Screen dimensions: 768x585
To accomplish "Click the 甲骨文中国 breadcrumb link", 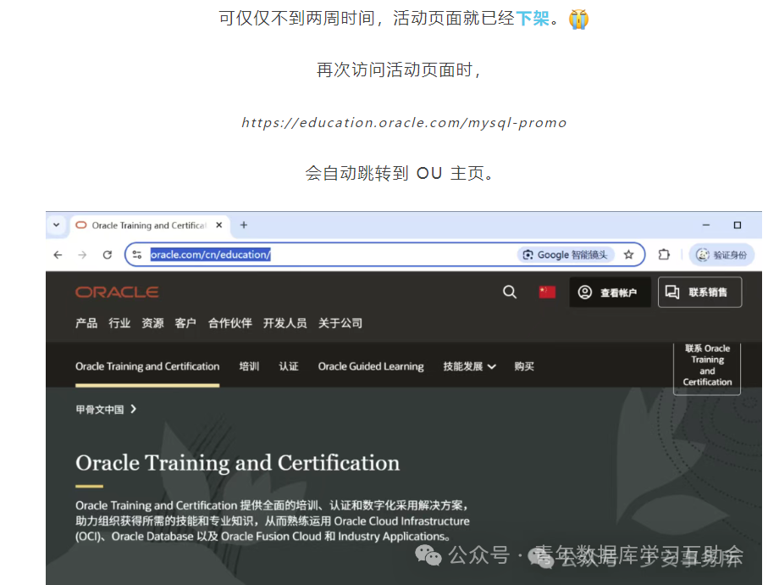I will point(99,409).
